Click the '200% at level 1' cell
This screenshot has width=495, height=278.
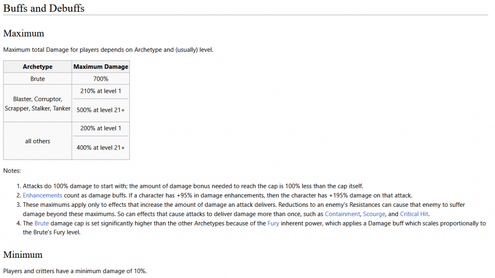click(100, 128)
